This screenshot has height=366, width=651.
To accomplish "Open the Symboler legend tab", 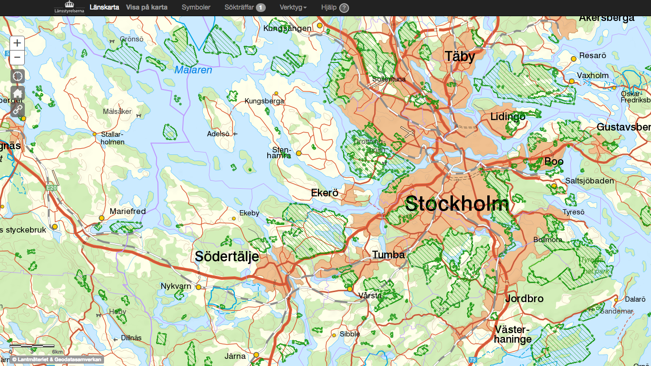I will coord(196,8).
